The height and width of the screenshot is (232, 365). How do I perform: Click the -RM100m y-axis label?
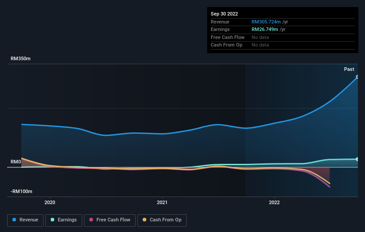click(x=21, y=191)
